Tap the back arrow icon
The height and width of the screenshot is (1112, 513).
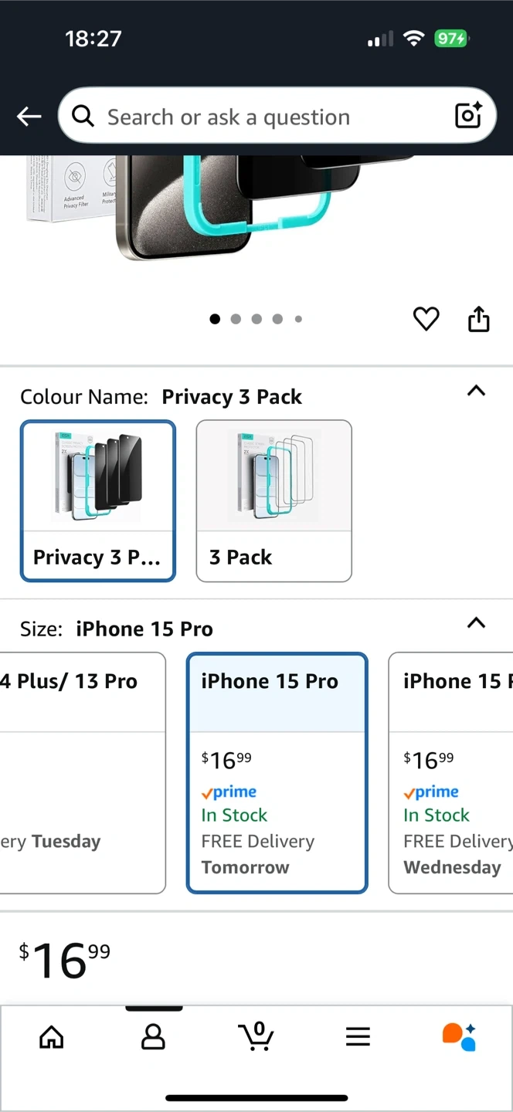pos(29,117)
